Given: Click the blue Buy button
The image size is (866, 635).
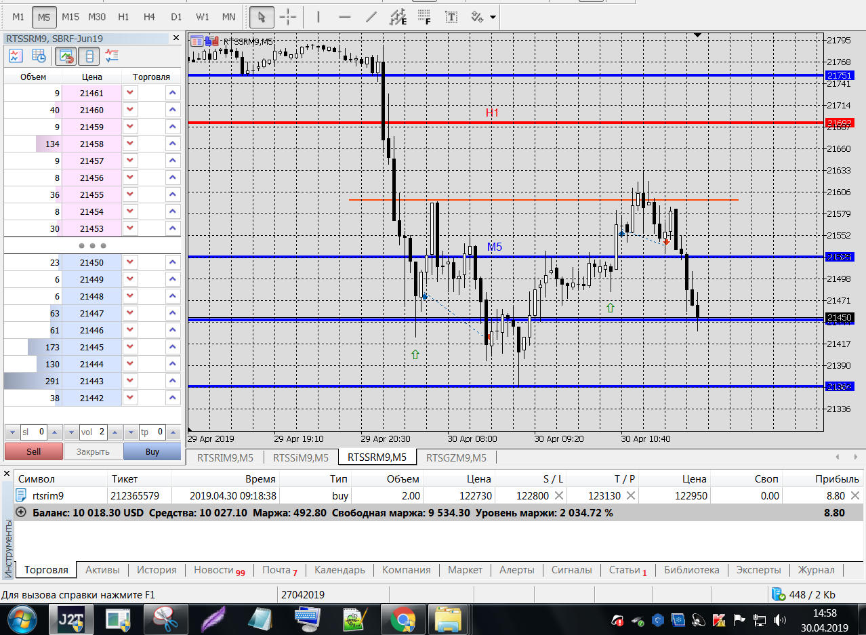Looking at the screenshot, I should pos(152,451).
